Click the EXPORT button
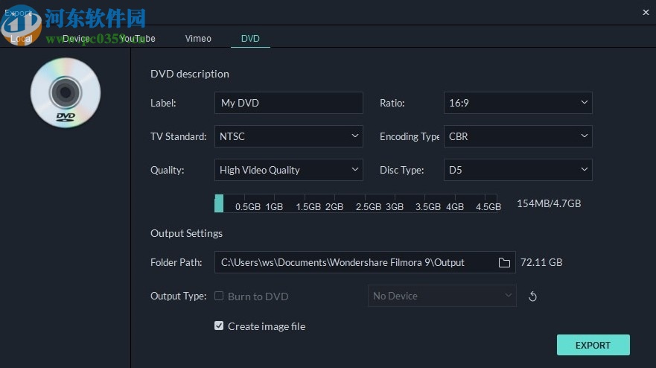Image resolution: width=656 pixels, height=368 pixels. (593, 345)
